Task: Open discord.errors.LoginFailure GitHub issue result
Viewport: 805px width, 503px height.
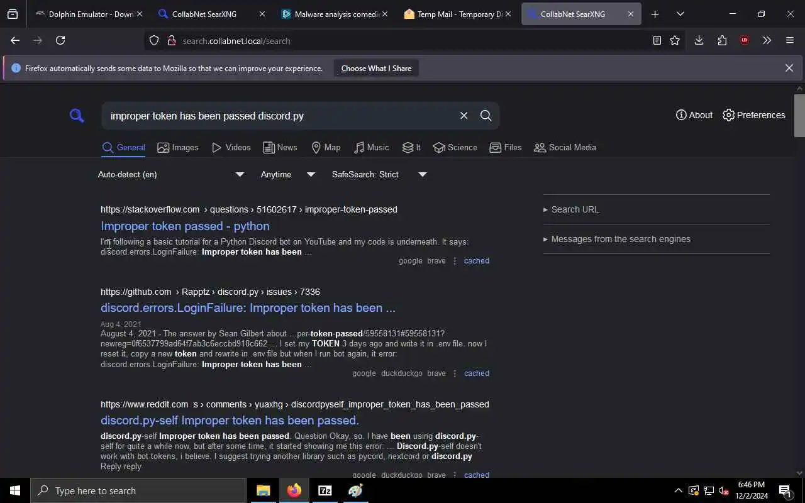Action: click(248, 307)
